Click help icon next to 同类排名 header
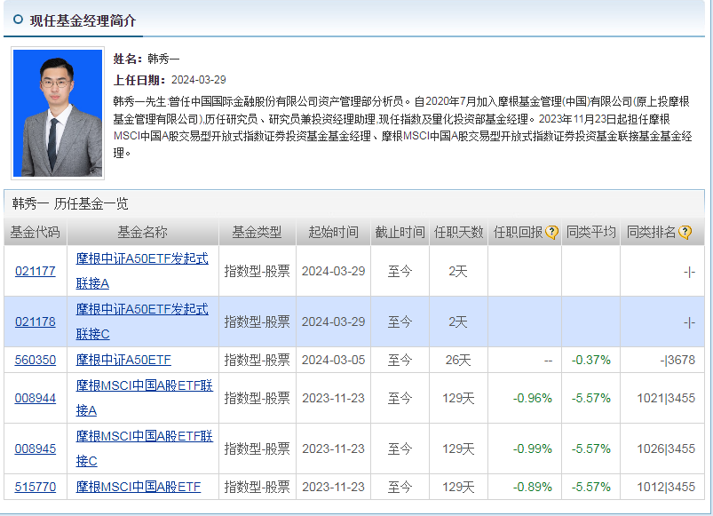 [685, 233]
